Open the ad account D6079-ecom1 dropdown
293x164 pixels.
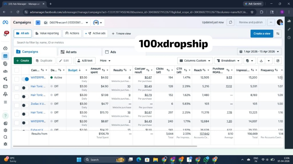point(62,23)
